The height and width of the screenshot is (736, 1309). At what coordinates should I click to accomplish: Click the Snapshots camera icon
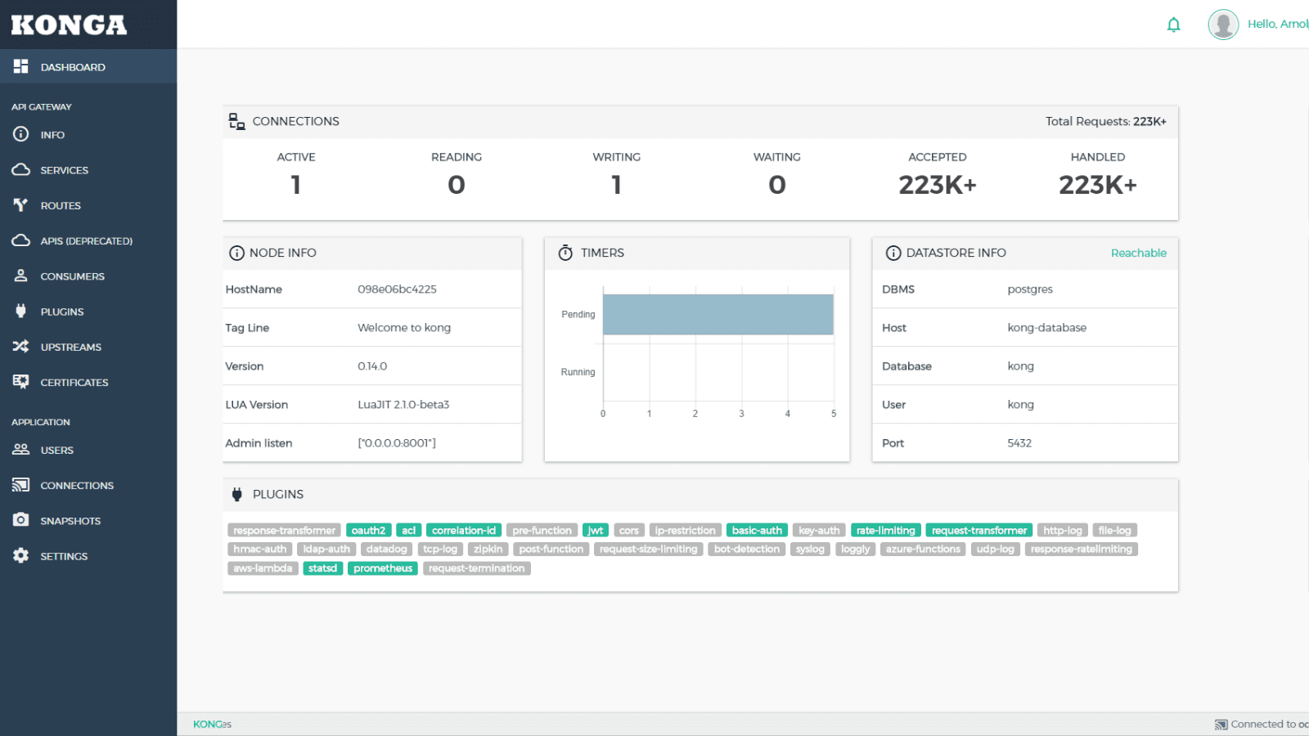point(20,520)
